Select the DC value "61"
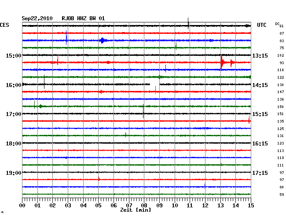 coord(282,26)
